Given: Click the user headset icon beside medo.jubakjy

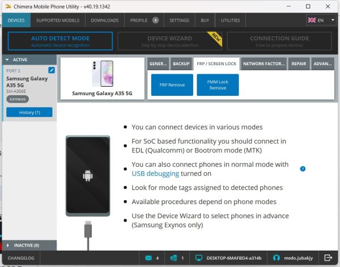Looking at the screenshot, I should [x=277, y=258].
